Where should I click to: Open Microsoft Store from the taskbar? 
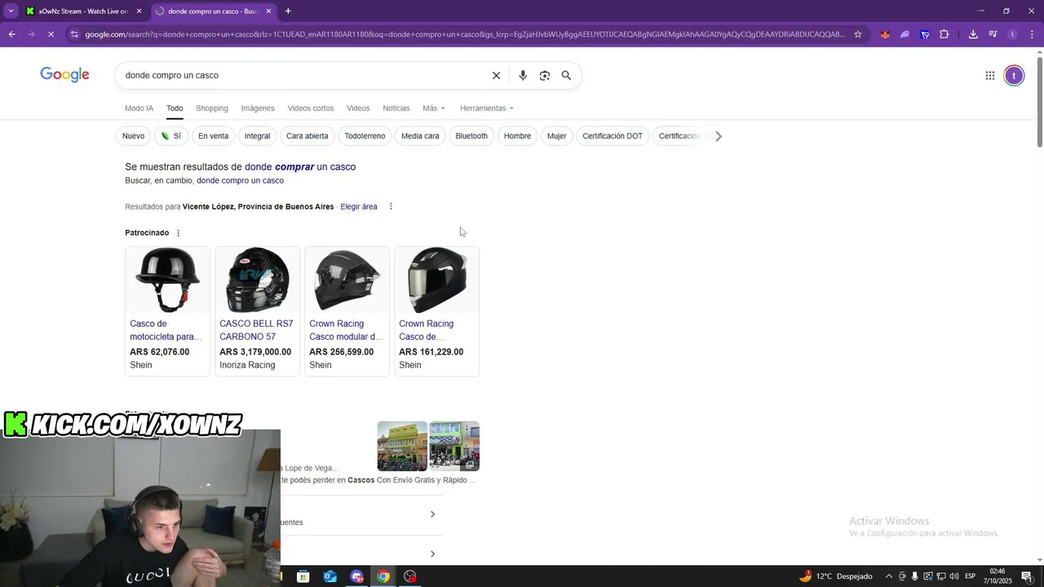303,576
